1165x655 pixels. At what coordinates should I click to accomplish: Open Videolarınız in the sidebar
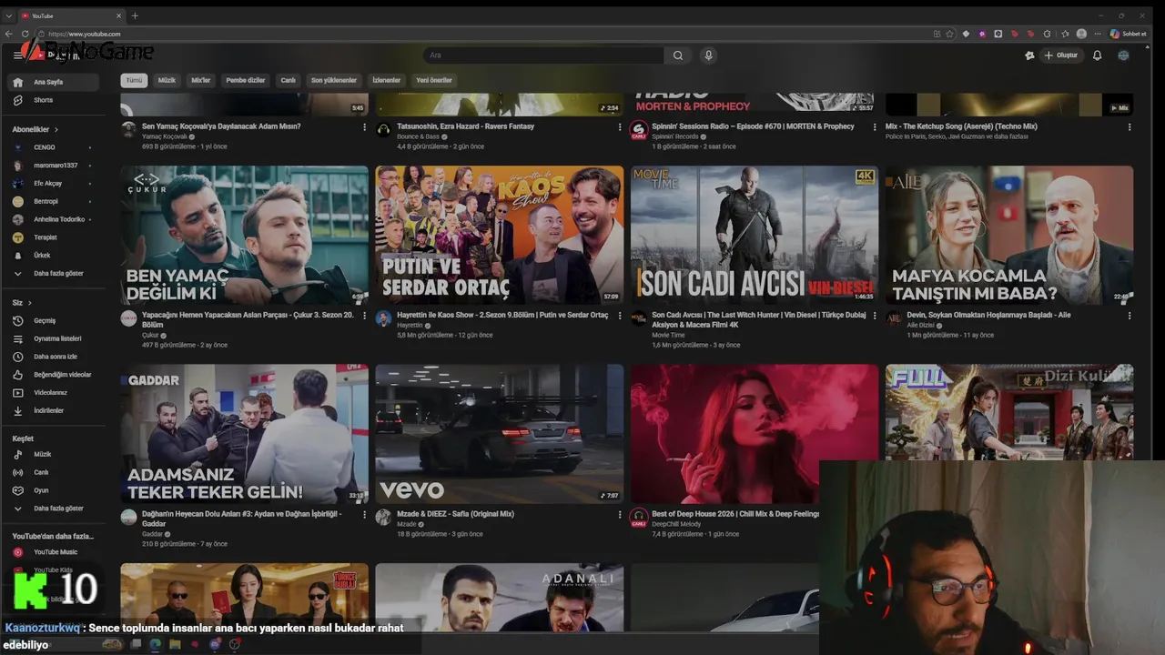point(55,393)
